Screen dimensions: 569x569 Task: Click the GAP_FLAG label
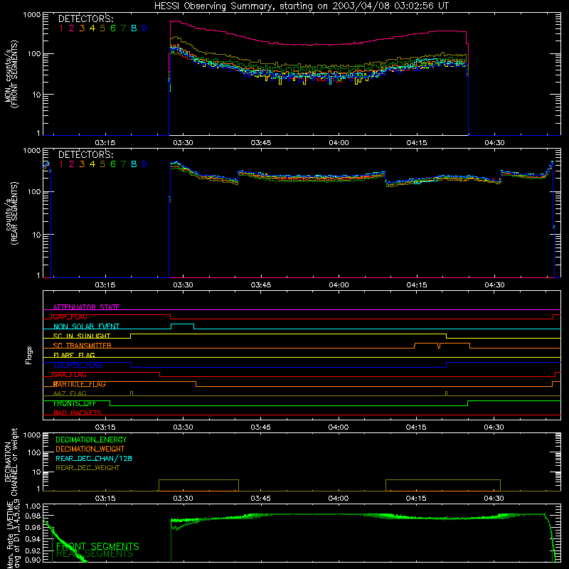point(70,317)
